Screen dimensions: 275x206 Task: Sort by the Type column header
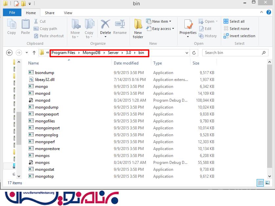coord(158,63)
